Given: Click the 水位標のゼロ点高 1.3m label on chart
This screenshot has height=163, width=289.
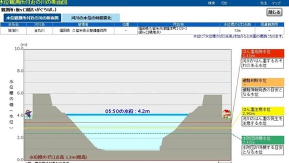Looking at the screenshot, I should point(58,157).
